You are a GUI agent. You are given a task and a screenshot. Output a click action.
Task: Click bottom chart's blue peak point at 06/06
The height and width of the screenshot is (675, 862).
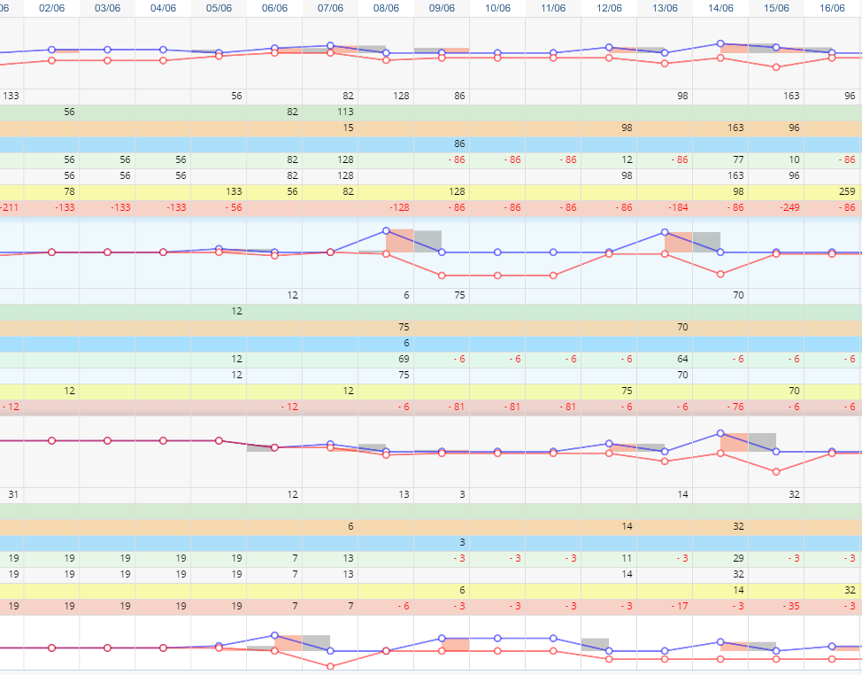[x=274, y=635]
